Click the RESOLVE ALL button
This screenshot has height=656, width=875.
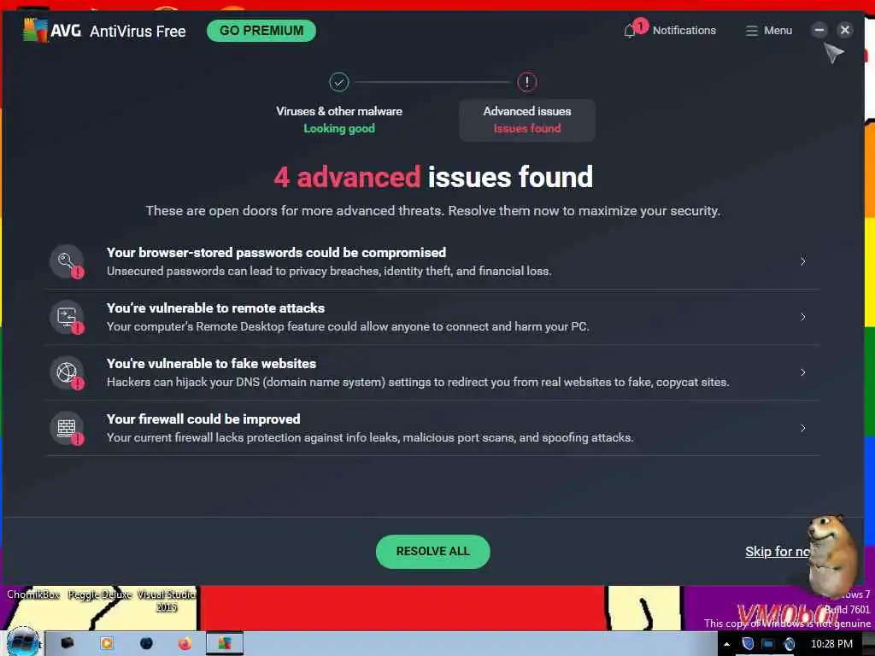coord(432,551)
